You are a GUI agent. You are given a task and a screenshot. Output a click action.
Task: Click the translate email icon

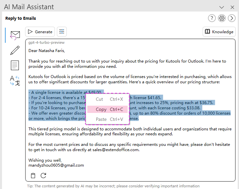click(15, 81)
